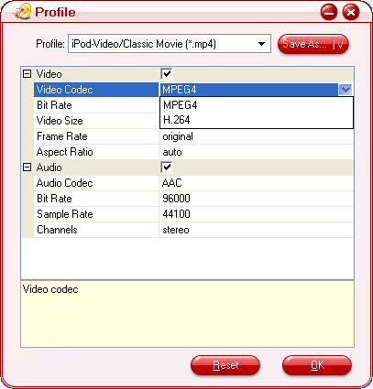Viewport: 373px width, 389px height.
Task: Collapse the Video settings group
Action: 27,73
